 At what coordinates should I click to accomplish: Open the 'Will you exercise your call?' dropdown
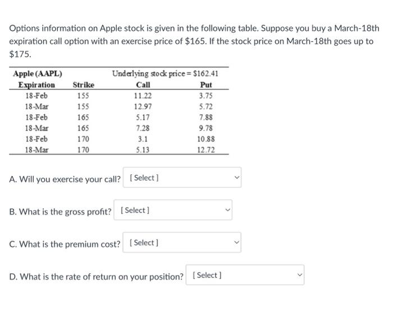[x=182, y=177]
